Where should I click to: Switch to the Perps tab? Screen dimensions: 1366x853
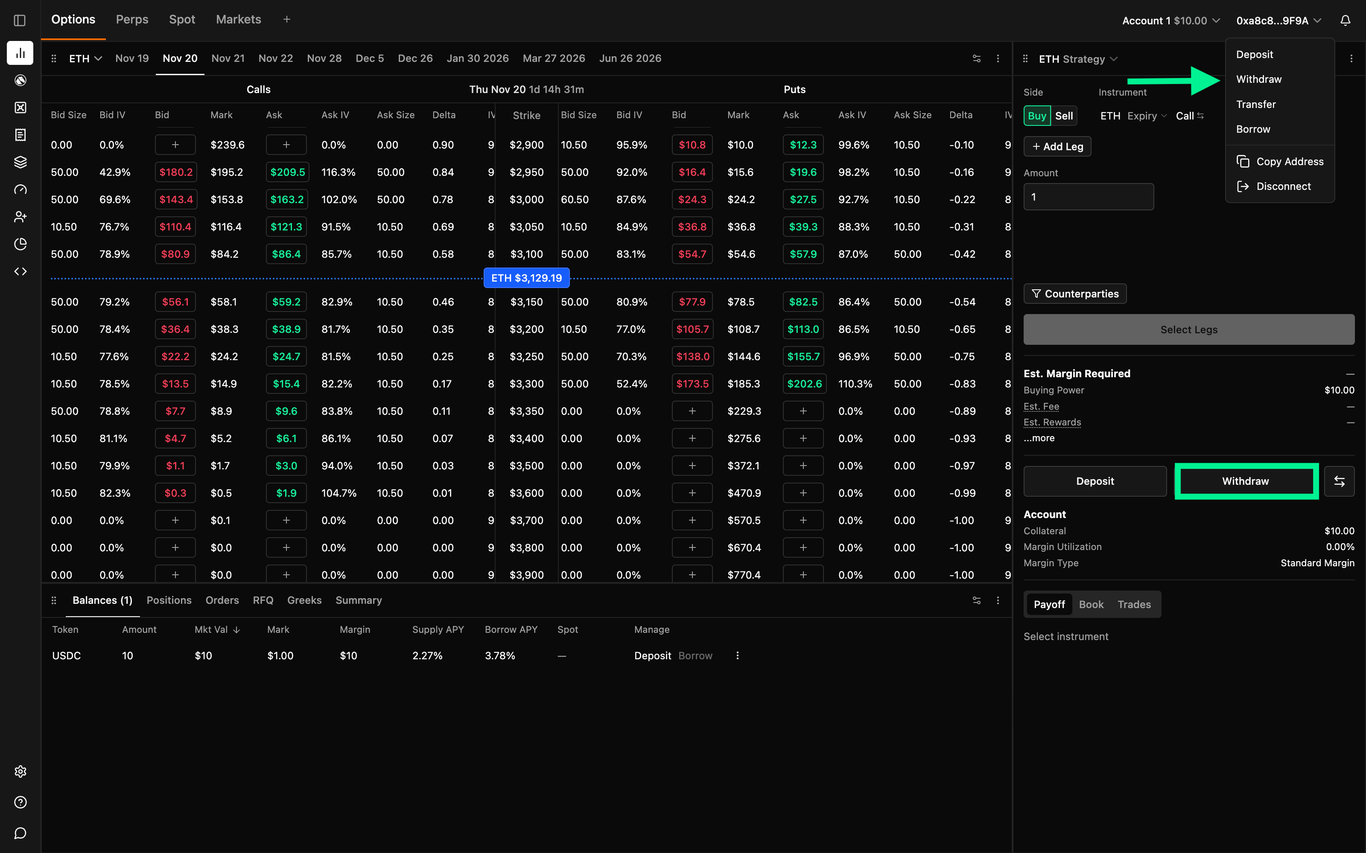(x=132, y=20)
